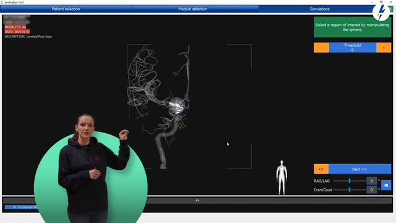Click the RAO/LAO angle value field
The width and height of the screenshot is (396, 223).
(371, 181)
